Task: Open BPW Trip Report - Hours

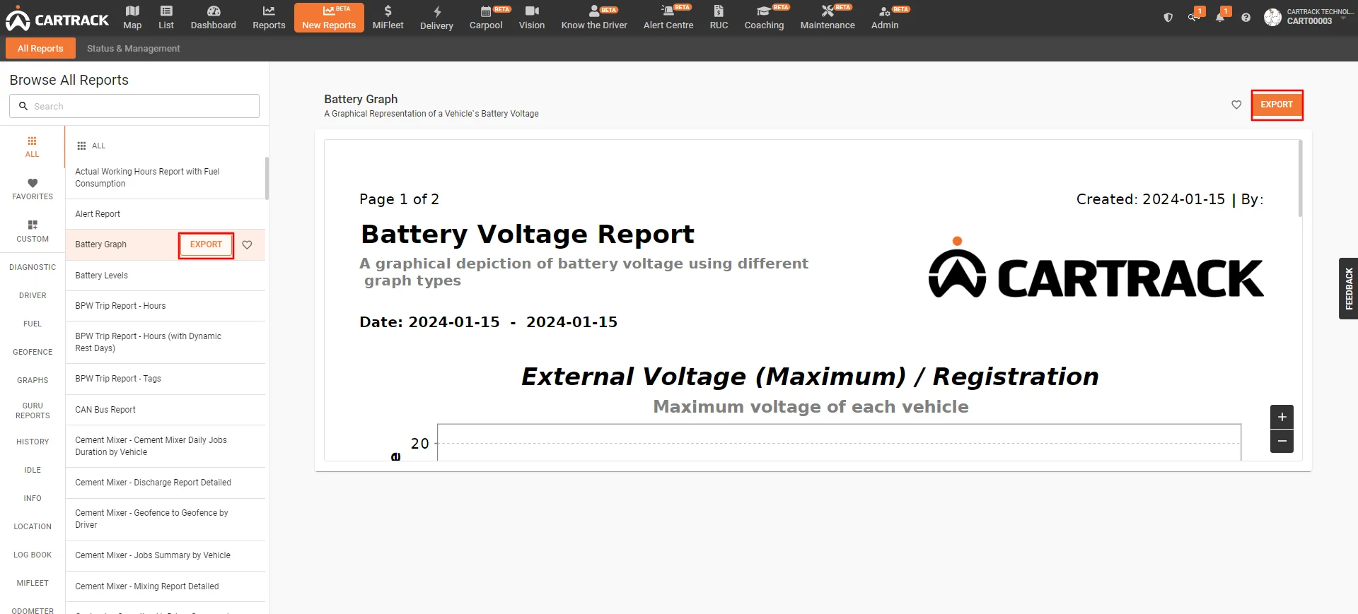Action: click(x=166, y=306)
